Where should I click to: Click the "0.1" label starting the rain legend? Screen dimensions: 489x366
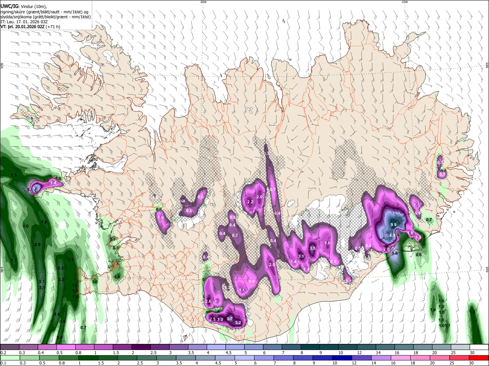coord(3,363)
